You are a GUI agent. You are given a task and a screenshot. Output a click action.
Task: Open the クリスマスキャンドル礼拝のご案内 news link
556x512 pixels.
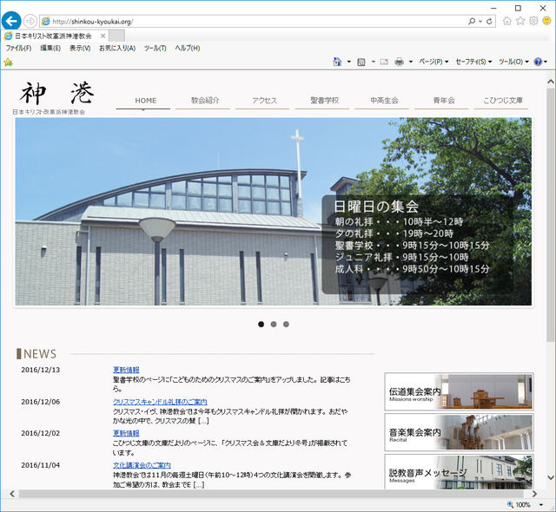(x=160, y=402)
